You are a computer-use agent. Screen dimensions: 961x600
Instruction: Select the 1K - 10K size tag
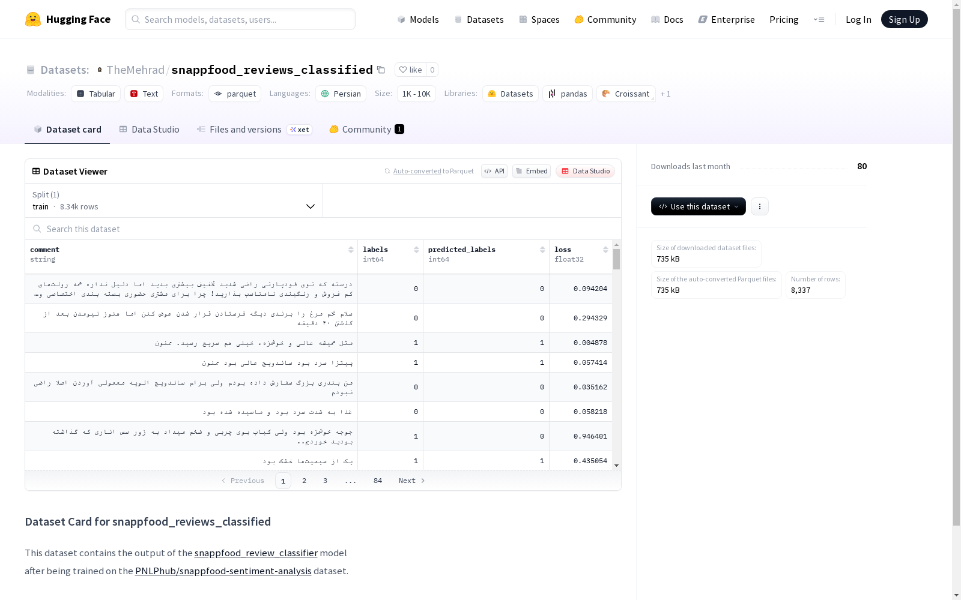[416, 94]
